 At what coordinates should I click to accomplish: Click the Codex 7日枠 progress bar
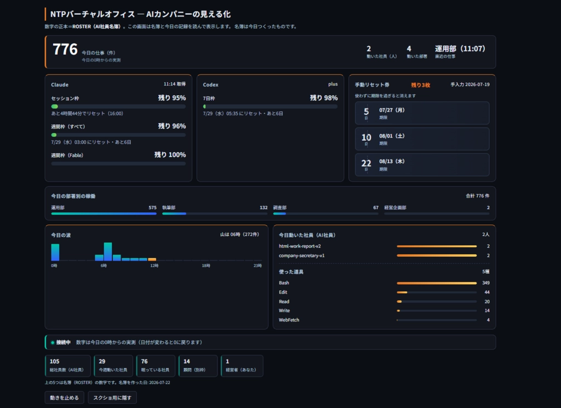[x=270, y=107]
